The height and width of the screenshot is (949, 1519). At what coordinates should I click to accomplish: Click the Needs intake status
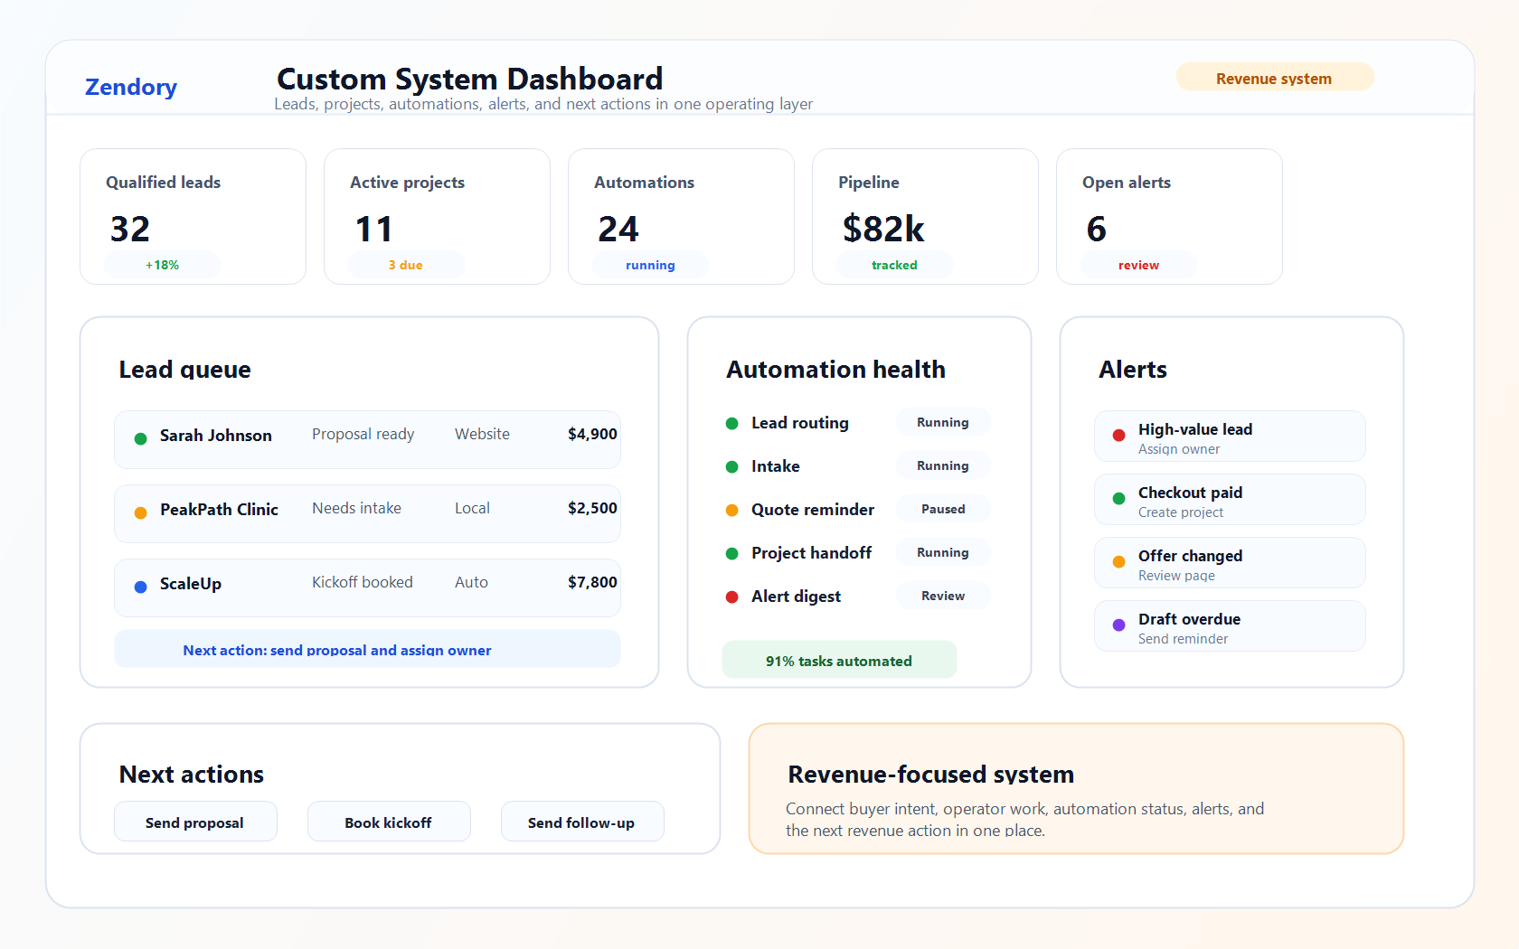coord(356,508)
